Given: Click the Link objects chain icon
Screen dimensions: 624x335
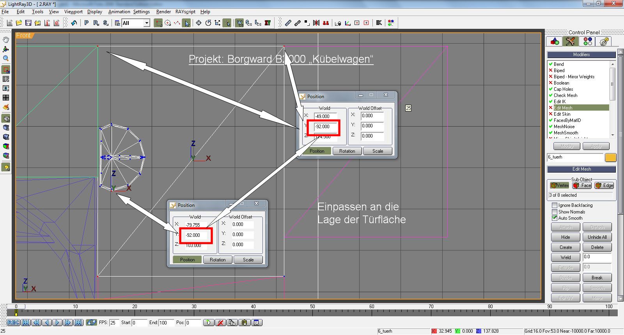Looking at the screenshot, I should pos(288,23).
